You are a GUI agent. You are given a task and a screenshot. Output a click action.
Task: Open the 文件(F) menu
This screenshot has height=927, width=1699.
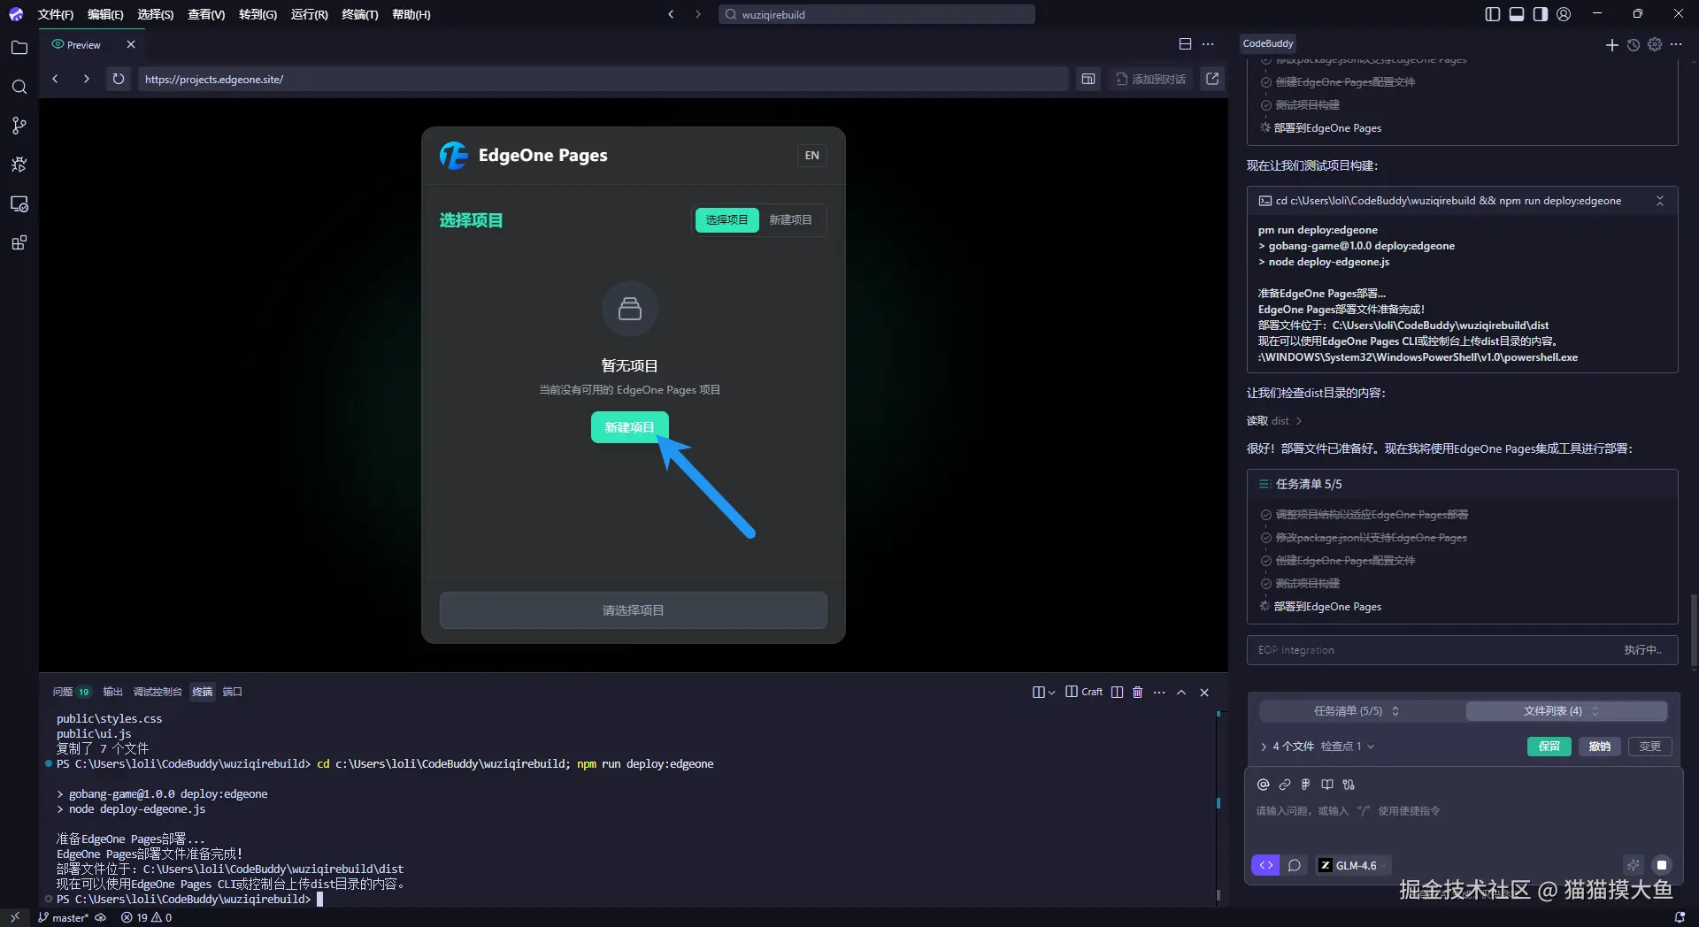pyautogui.click(x=55, y=14)
